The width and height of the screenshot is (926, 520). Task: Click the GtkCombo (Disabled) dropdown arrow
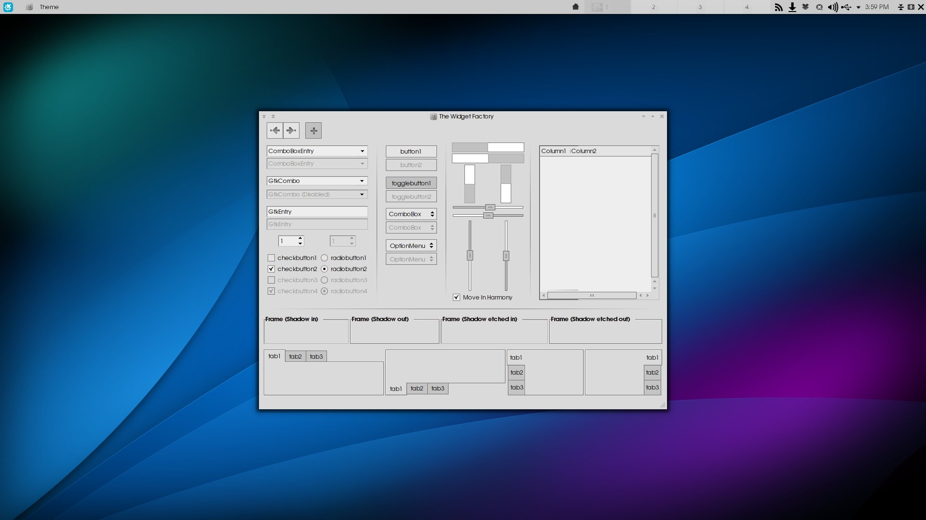point(362,195)
